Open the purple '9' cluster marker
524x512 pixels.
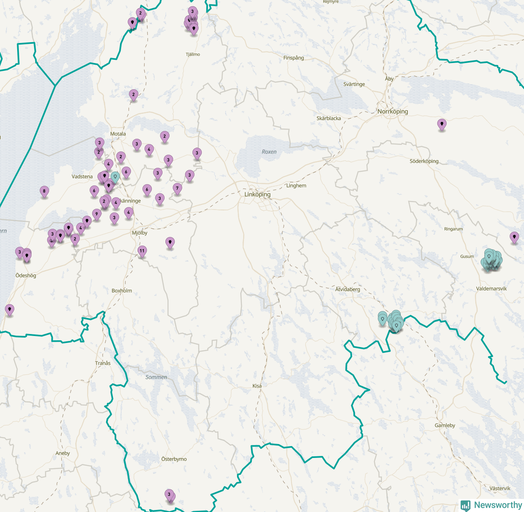tap(97, 214)
